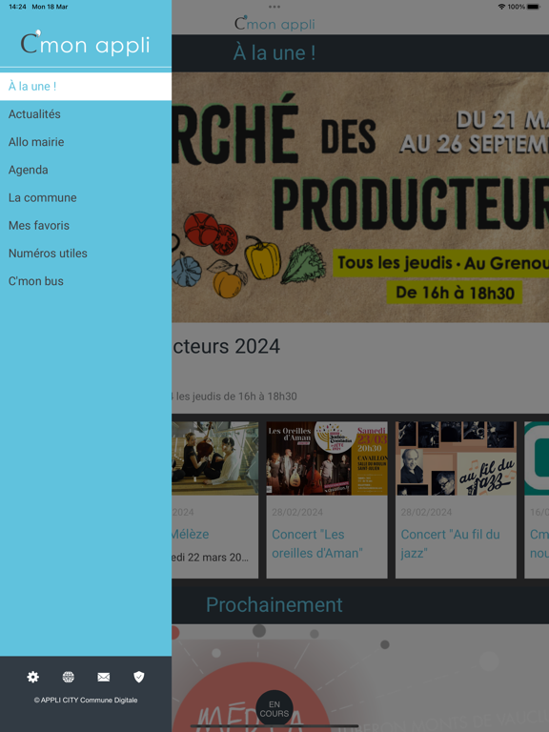Tap the Prochainement section header
Screen dimensions: 549x732
point(274,605)
